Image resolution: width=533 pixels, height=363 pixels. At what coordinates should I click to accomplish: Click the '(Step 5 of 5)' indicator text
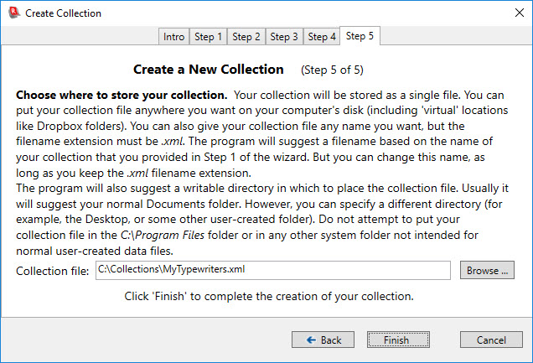tap(334, 69)
